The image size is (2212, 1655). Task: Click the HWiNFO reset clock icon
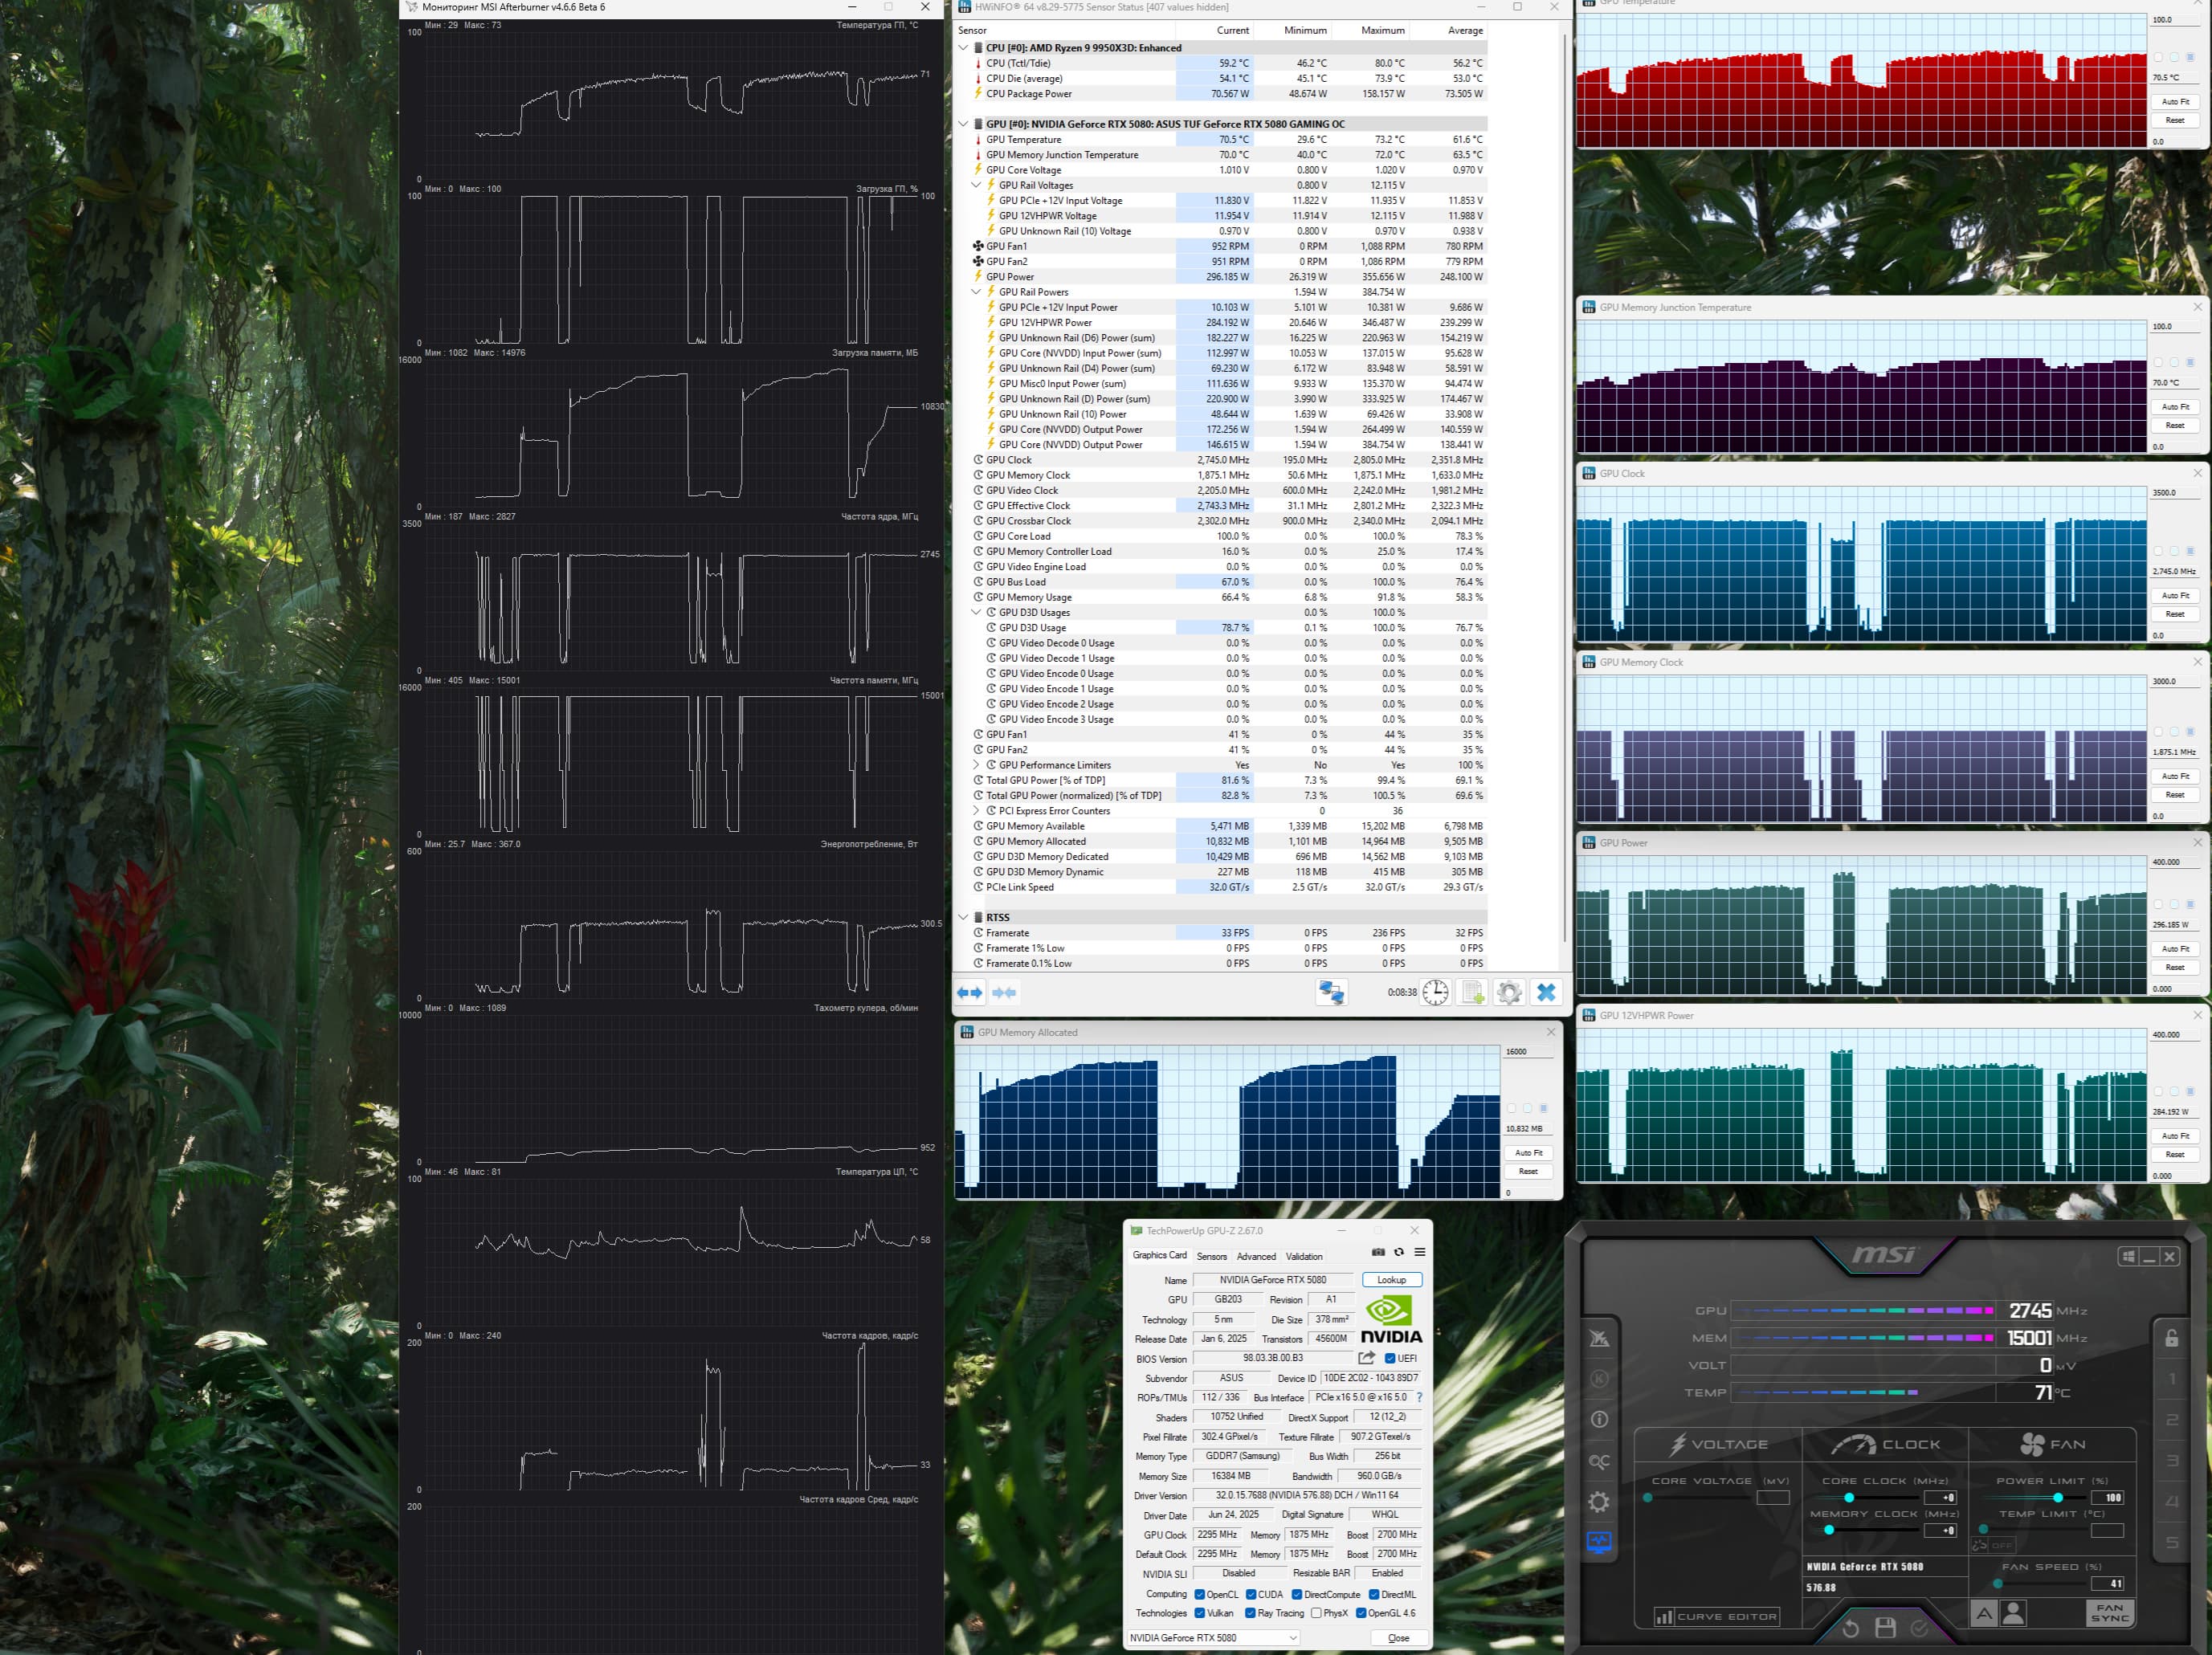click(x=1435, y=992)
